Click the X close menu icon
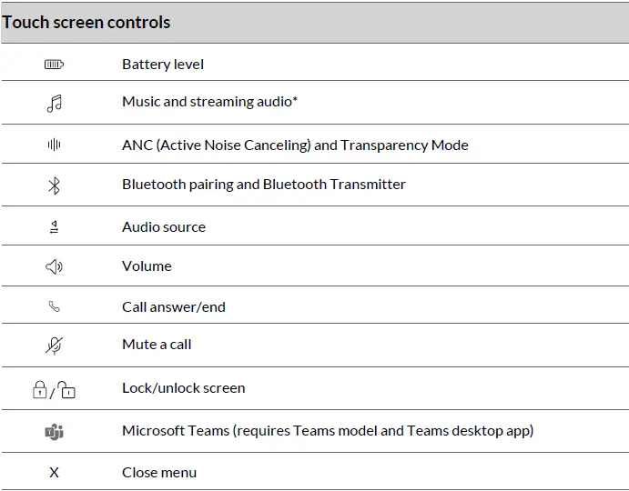The image size is (629, 491). pyautogui.click(x=55, y=473)
